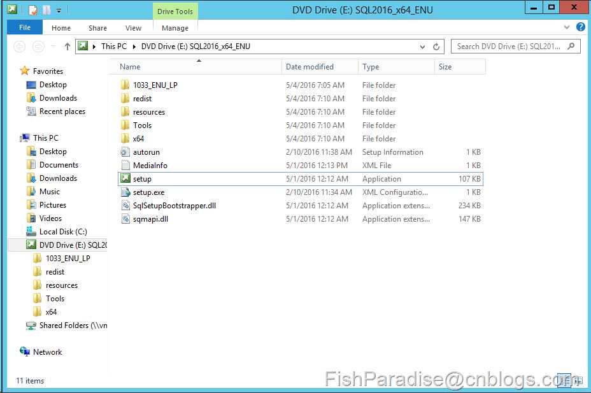Open Pictures under This PC

coord(53,204)
